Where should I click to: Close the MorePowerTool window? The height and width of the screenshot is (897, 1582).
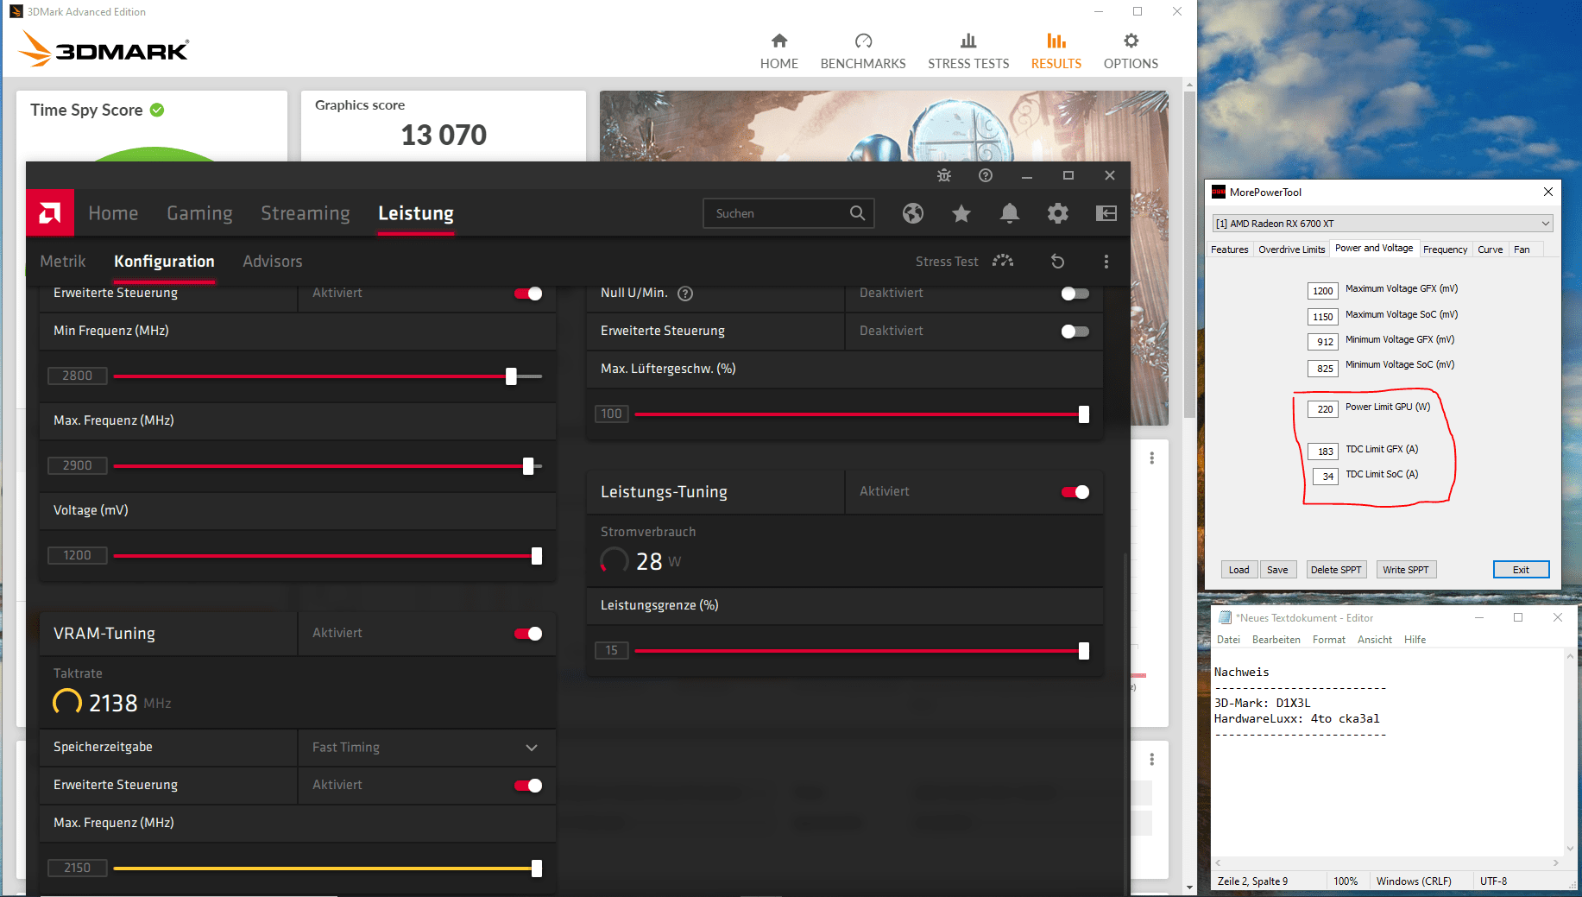point(1547,192)
